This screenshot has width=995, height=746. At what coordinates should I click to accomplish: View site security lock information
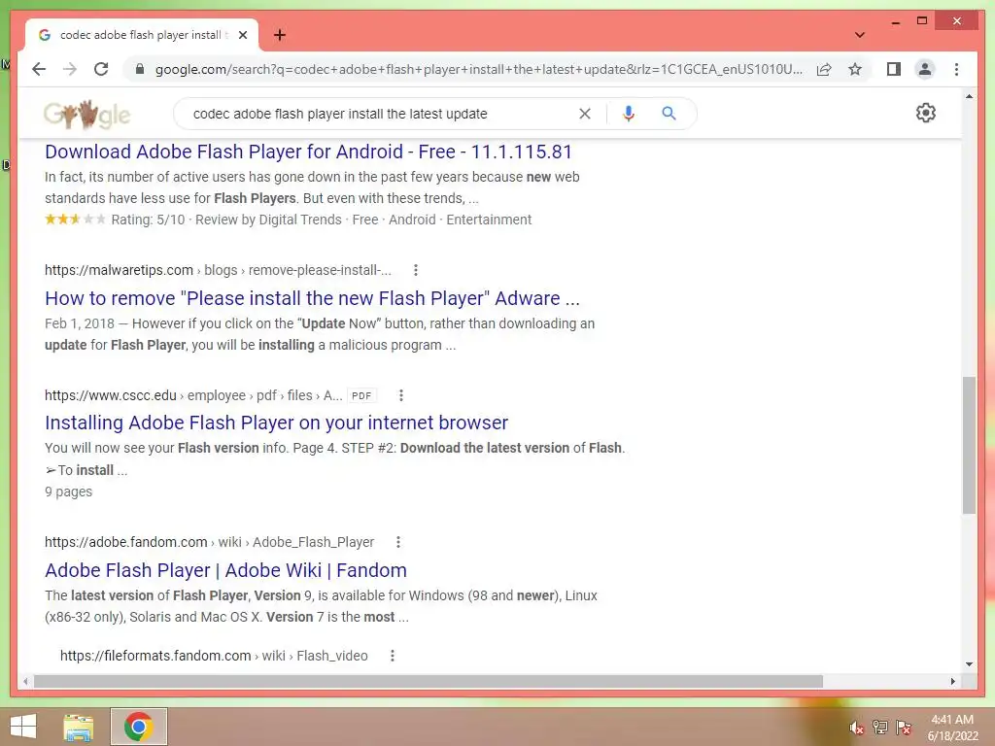pyautogui.click(x=140, y=69)
